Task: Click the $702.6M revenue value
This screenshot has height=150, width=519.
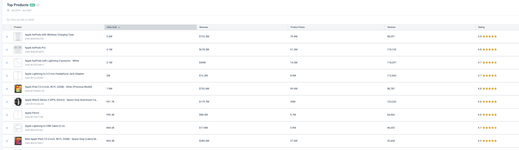Action: click(204, 89)
